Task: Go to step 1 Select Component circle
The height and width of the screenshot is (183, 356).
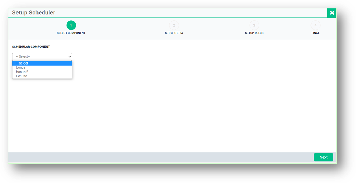Action: (x=71, y=25)
